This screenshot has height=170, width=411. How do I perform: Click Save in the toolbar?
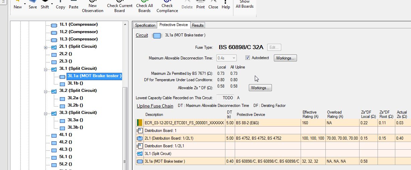(x=33, y=5)
